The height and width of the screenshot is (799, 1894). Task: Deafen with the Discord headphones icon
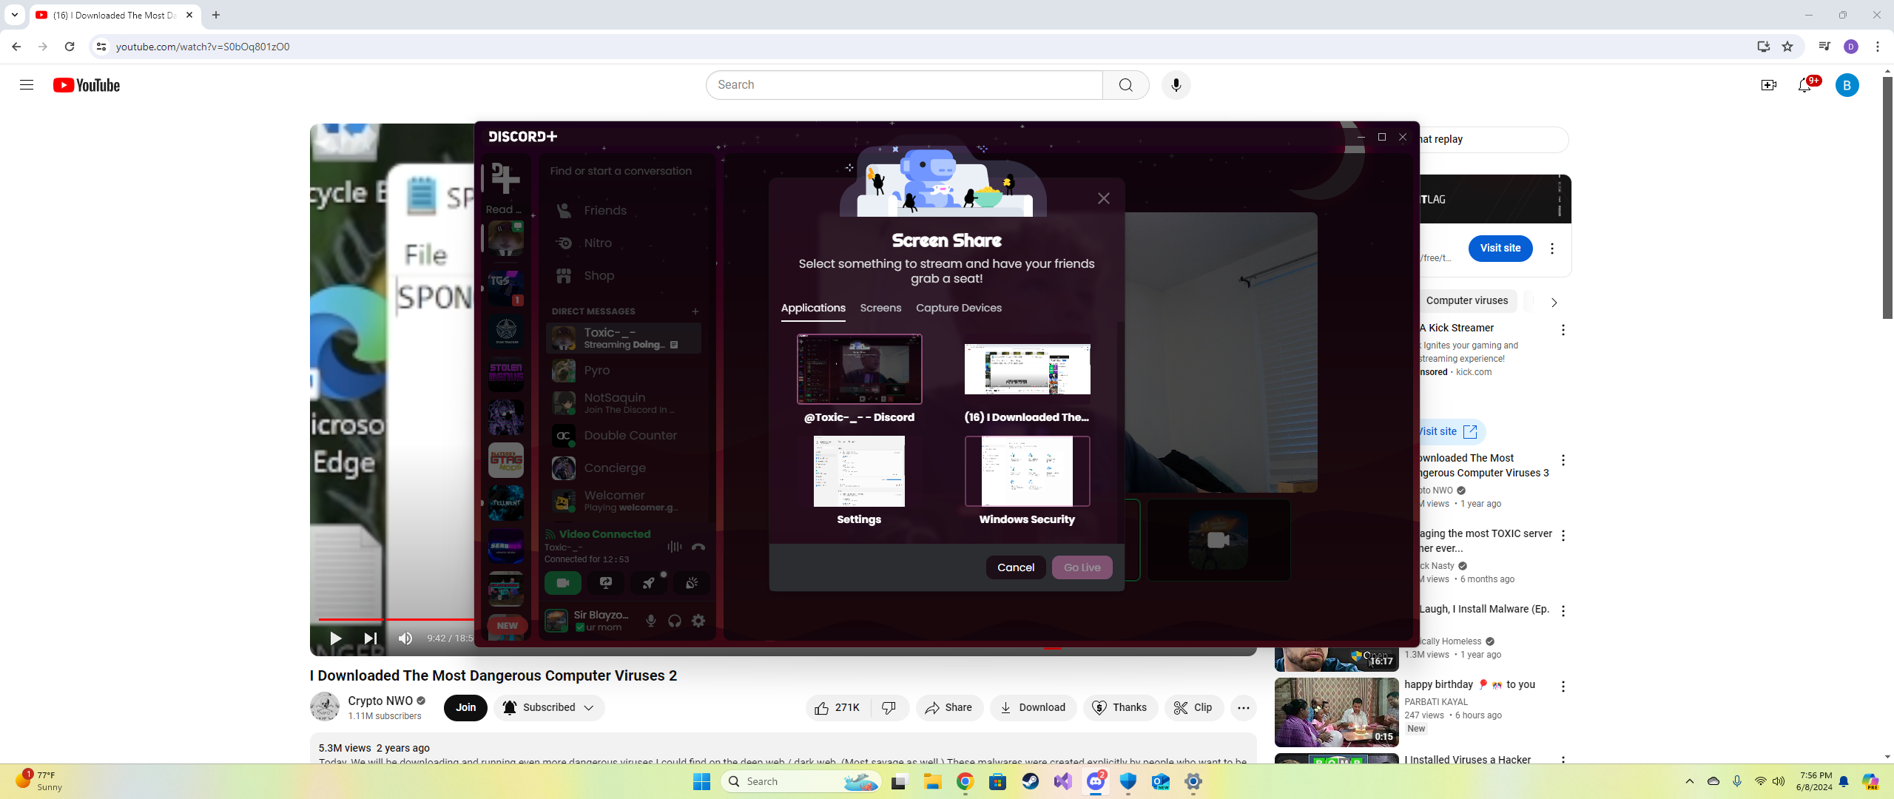tap(675, 621)
